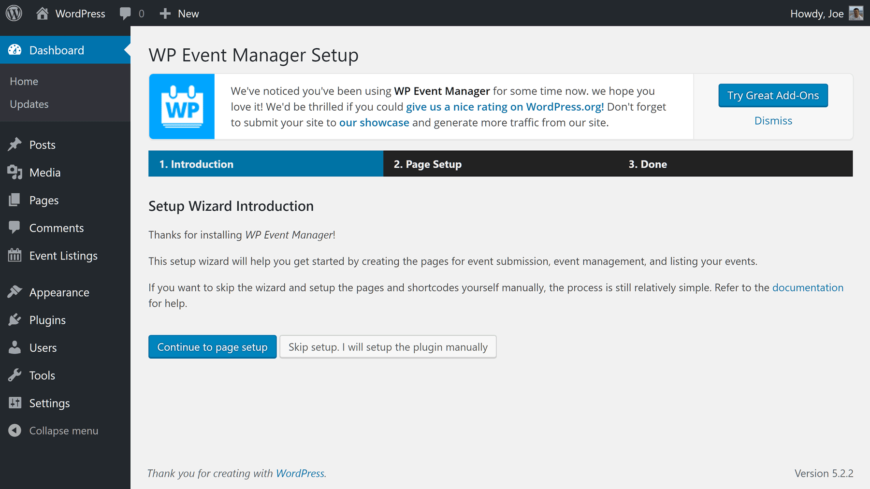Click the Tools wrench icon
The height and width of the screenshot is (489, 870).
[x=15, y=375]
